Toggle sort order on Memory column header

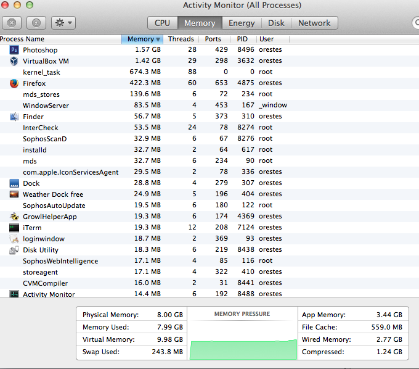[x=143, y=39]
